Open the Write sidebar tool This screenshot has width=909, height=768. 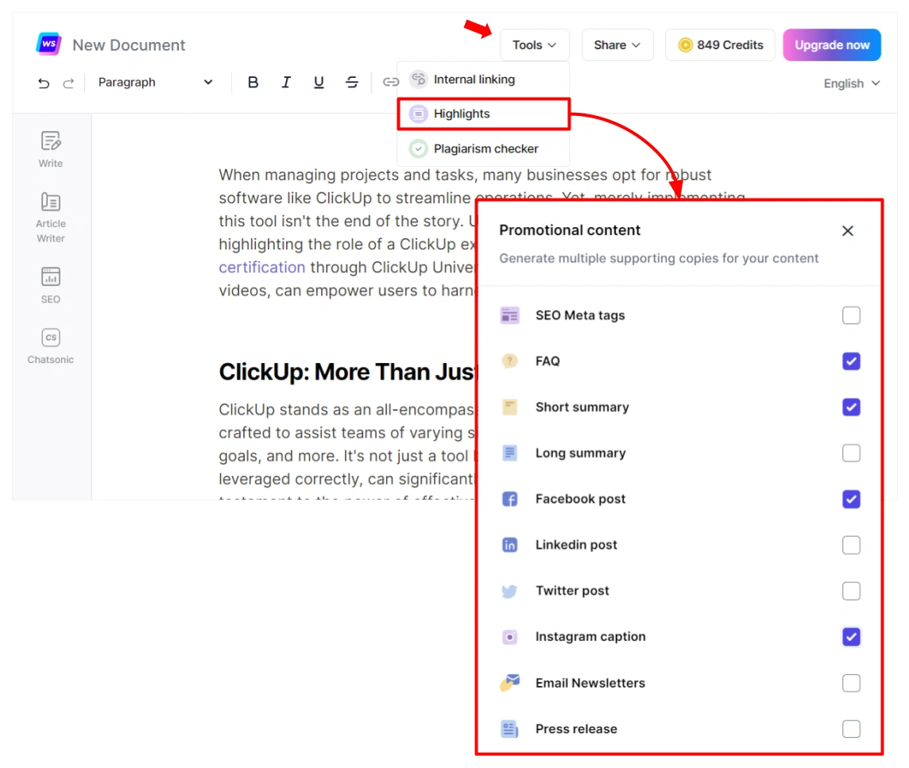(x=50, y=149)
